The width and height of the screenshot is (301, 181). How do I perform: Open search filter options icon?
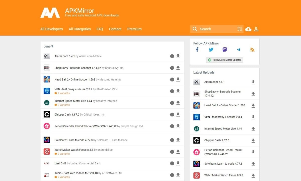coord(240,29)
